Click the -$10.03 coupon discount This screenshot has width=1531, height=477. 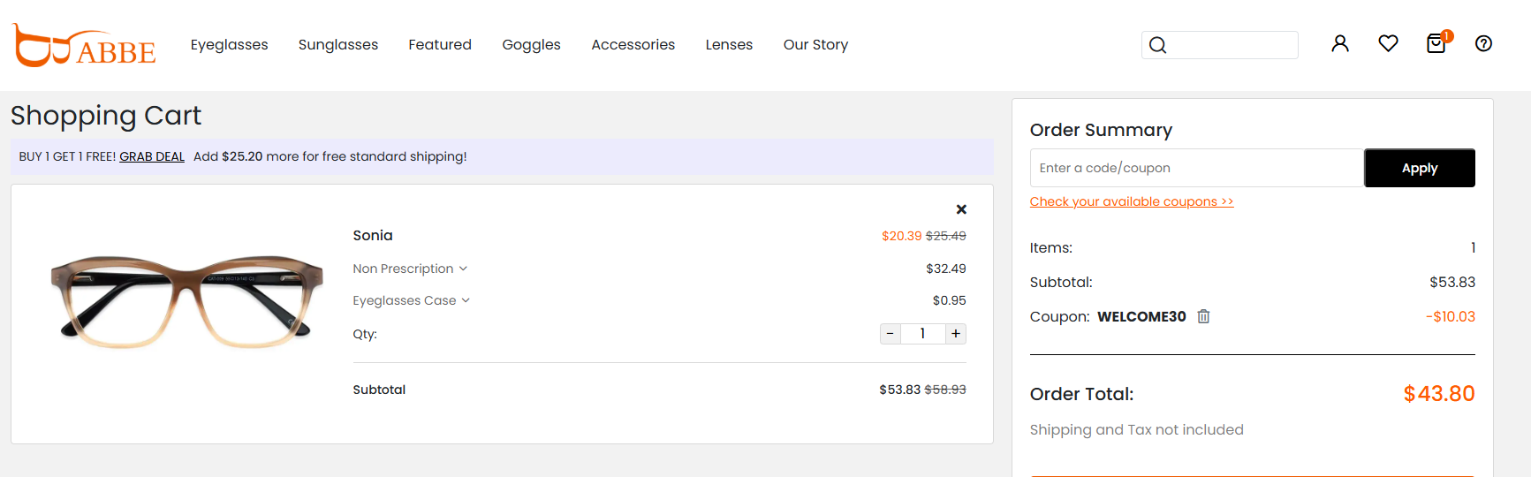pos(1451,317)
